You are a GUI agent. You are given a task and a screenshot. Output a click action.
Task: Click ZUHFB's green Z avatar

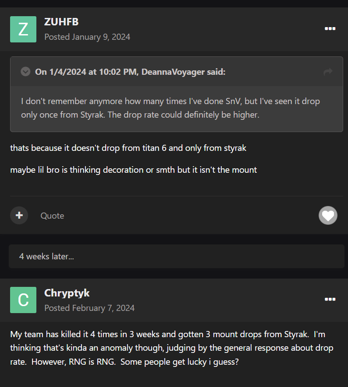(x=23, y=29)
